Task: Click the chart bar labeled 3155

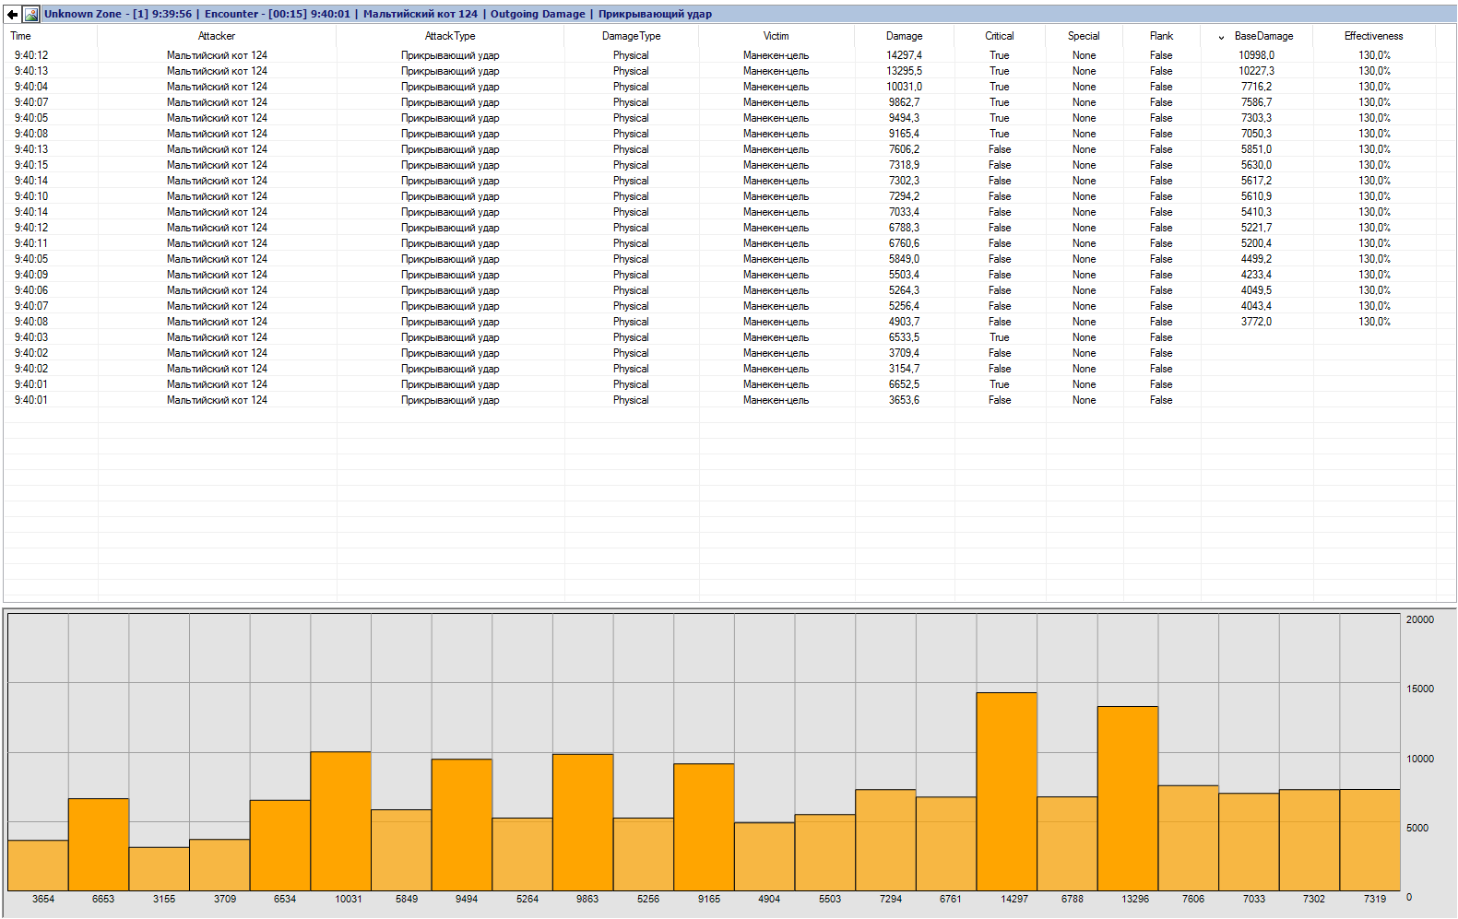Action: point(160,868)
